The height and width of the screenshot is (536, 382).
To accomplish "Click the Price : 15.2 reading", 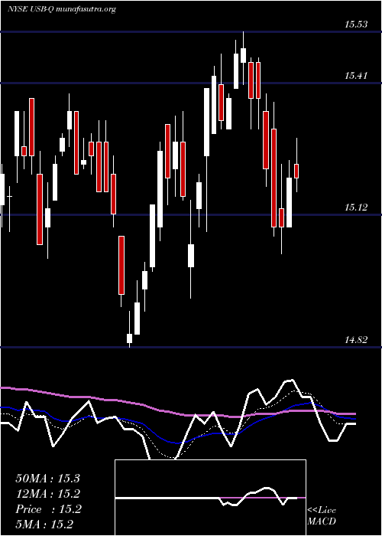I will pyautogui.click(x=48, y=509).
